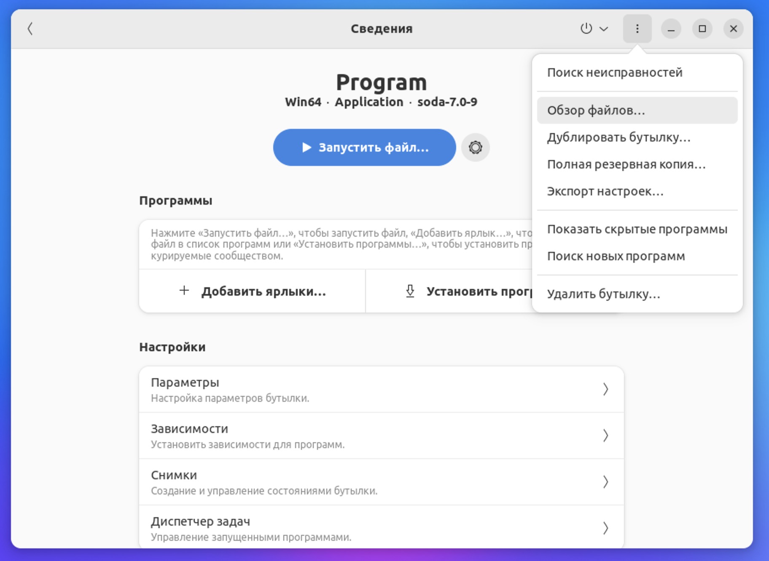The height and width of the screenshot is (561, 769).
Task: Select Поиск неисправностей menu entry
Action: click(x=637, y=72)
